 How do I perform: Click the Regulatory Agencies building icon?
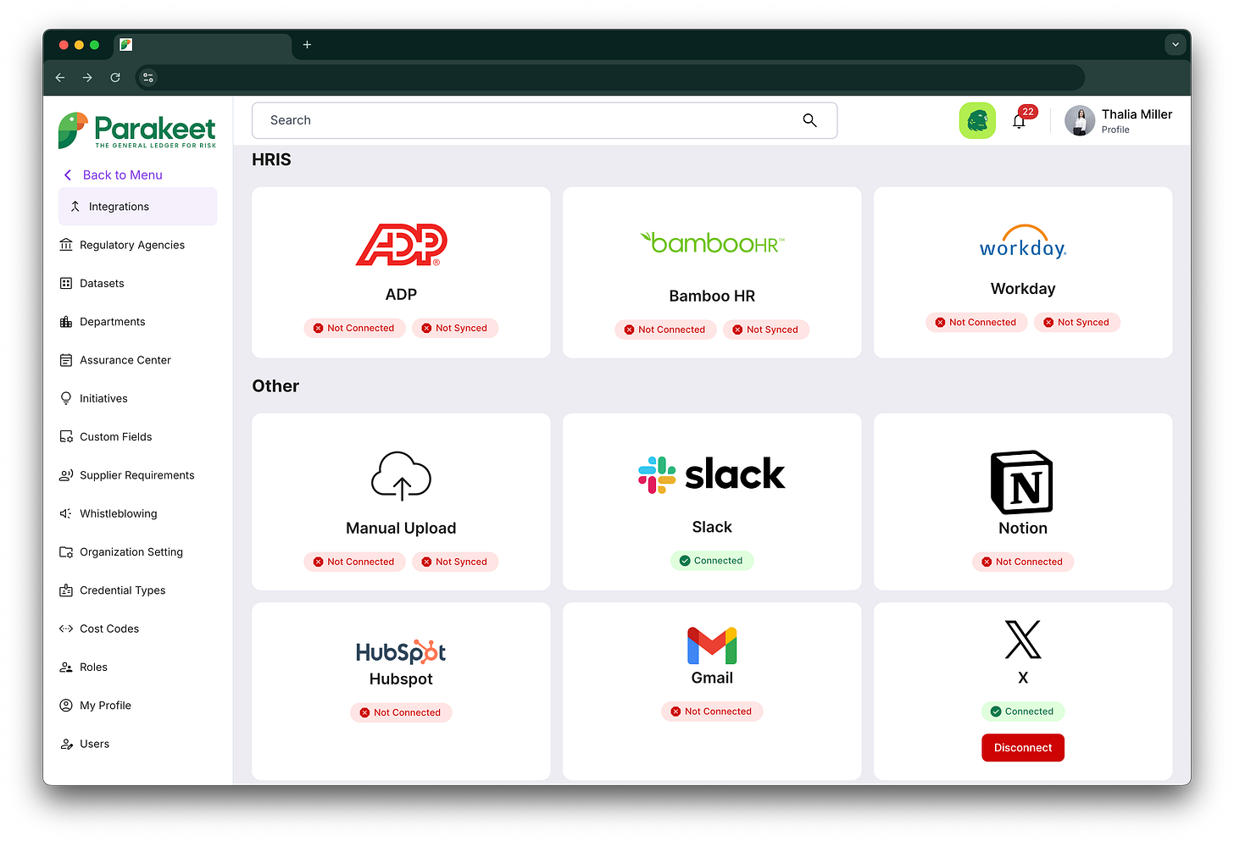pos(66,245)
